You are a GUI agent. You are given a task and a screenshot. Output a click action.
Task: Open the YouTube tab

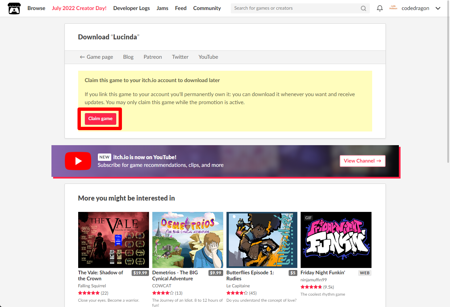[208, 57]
